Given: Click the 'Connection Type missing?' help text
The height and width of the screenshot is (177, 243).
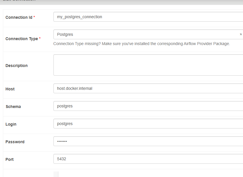Looking at the screenshot, I should [x=142, y=44].
